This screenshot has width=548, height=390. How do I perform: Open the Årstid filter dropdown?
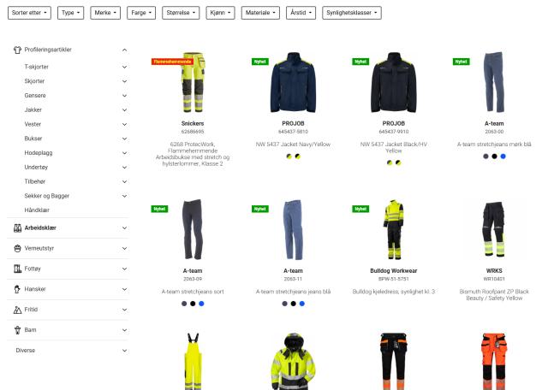(x=301, y=13)
